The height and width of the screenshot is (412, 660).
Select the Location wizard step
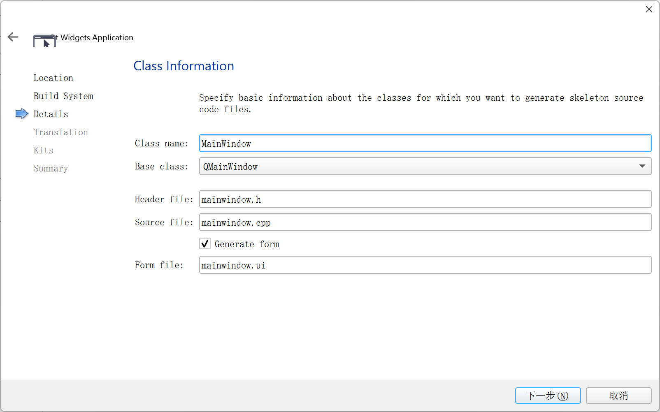tap(53, 78)
